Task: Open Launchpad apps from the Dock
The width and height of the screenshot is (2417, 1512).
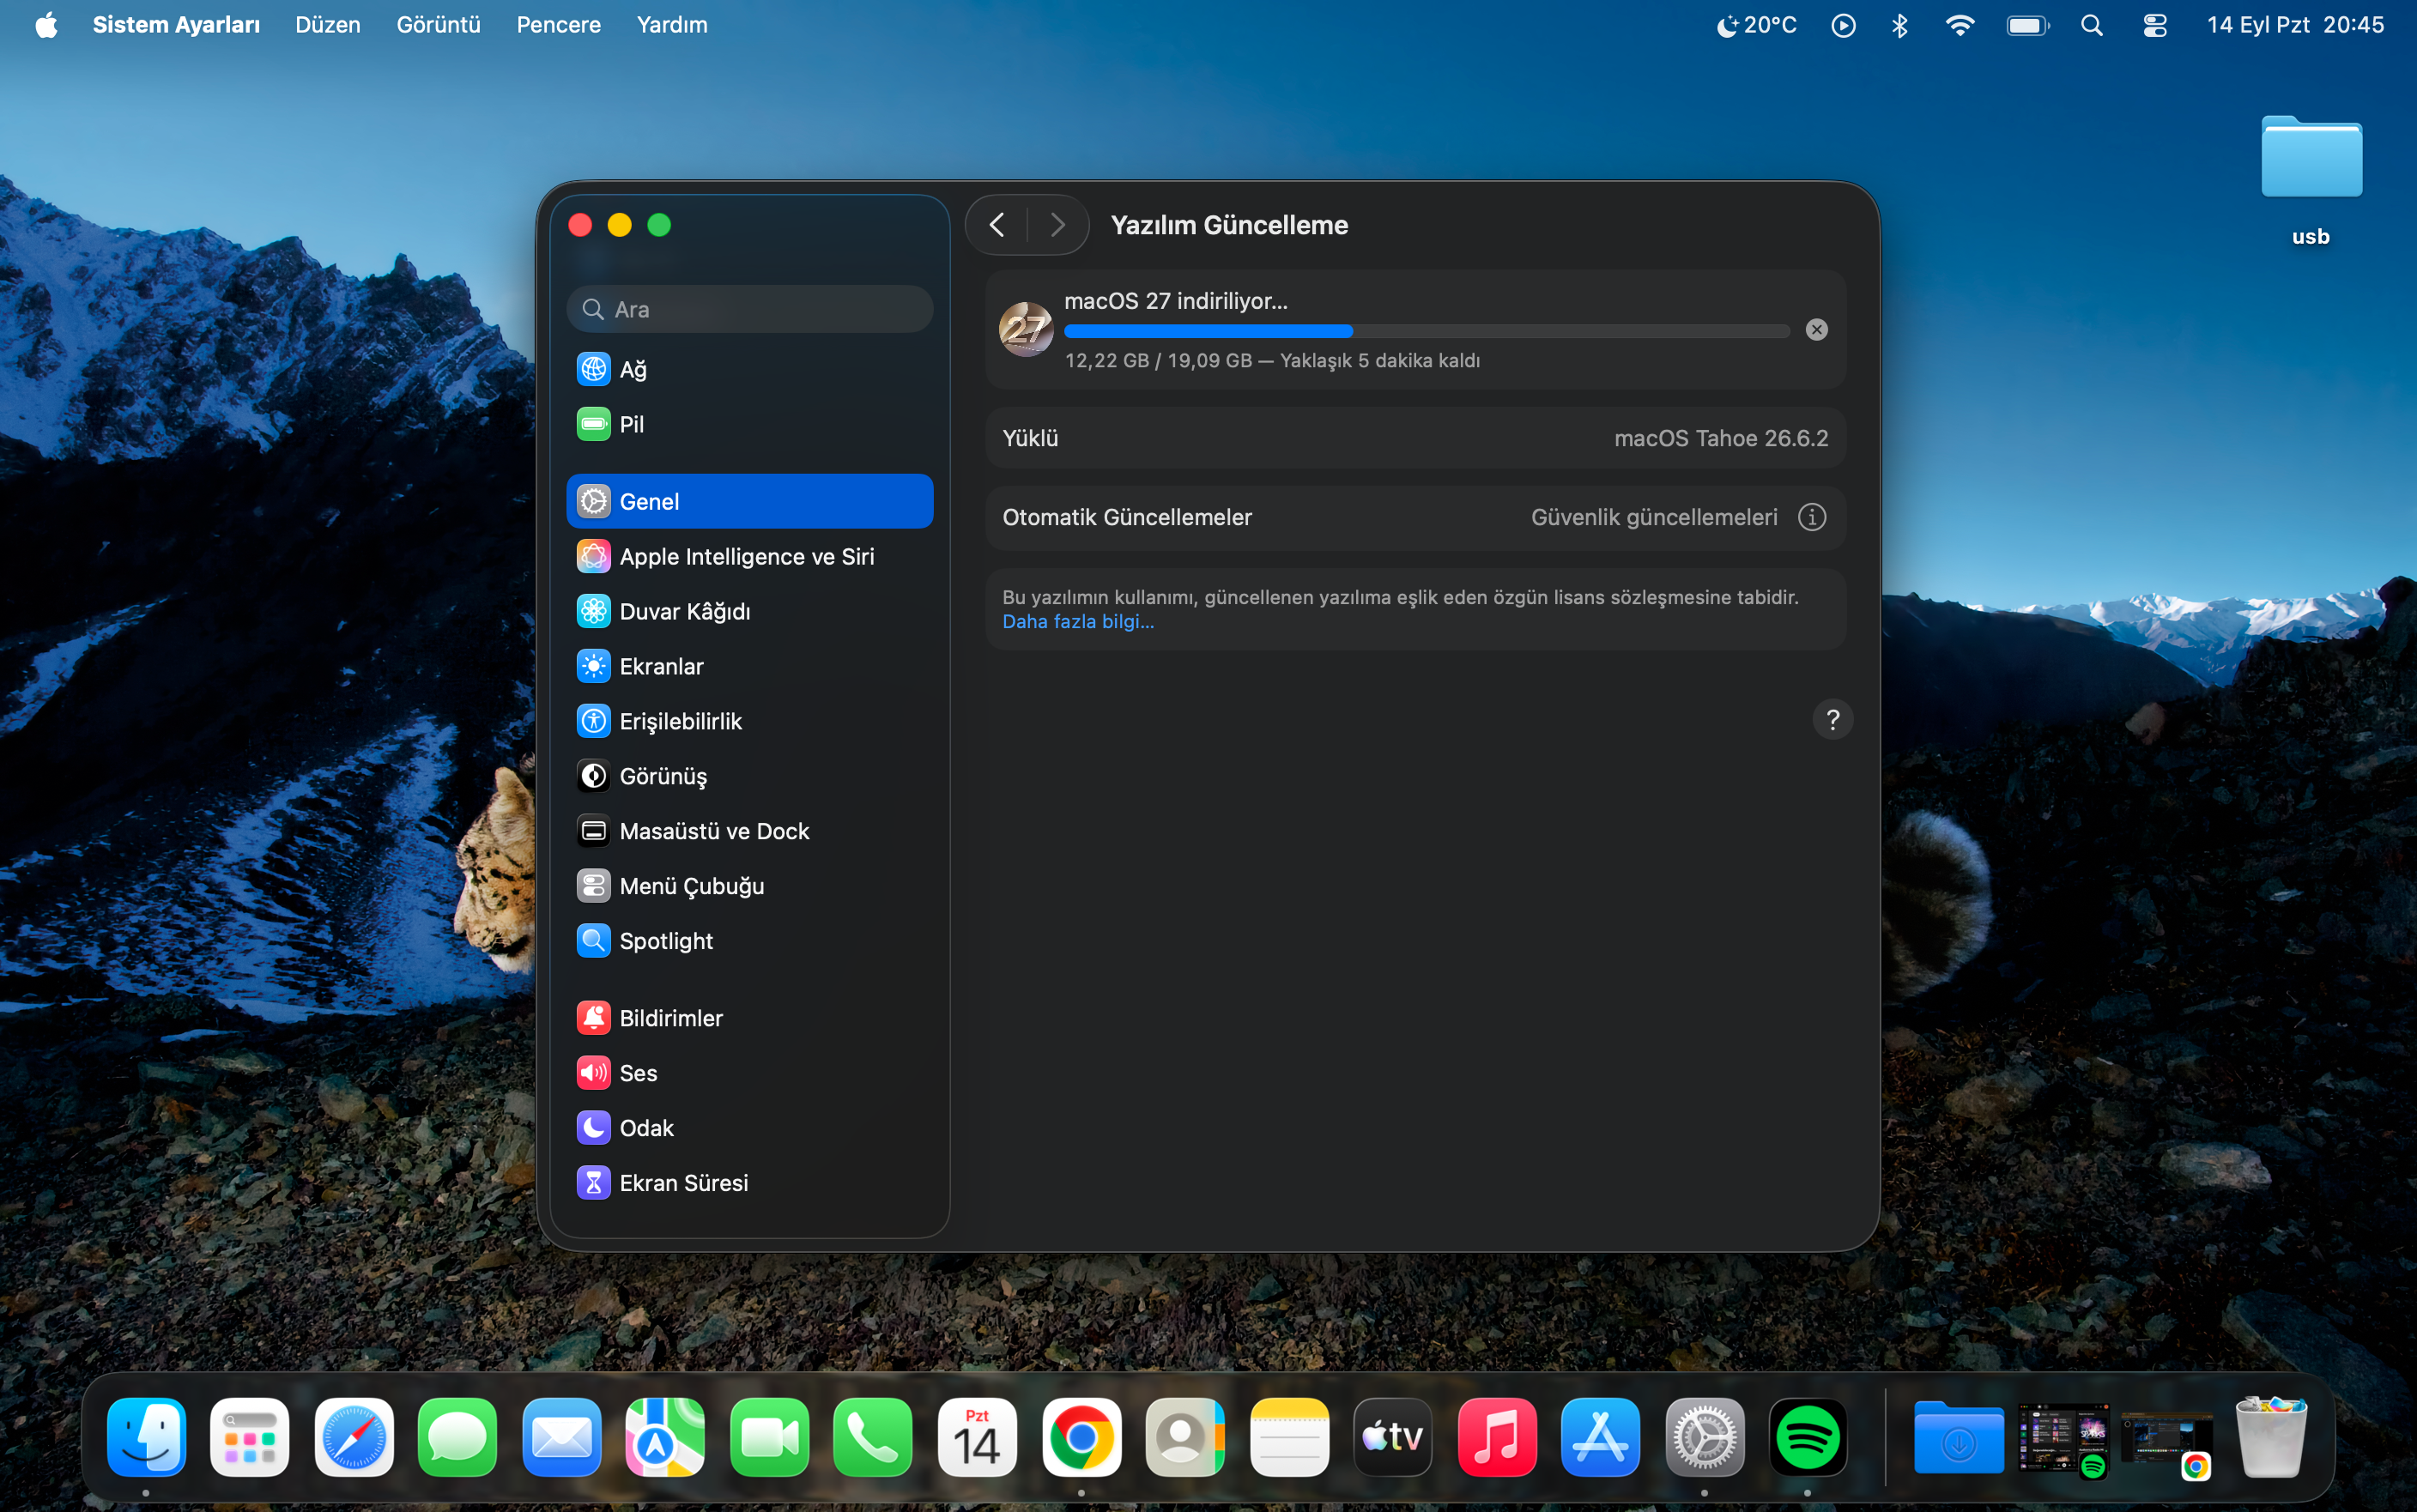Action: (x=250, y=1437)
